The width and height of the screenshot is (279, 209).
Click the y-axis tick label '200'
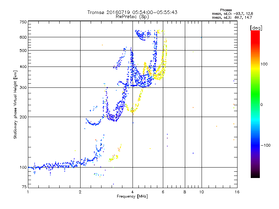[23, 117]
